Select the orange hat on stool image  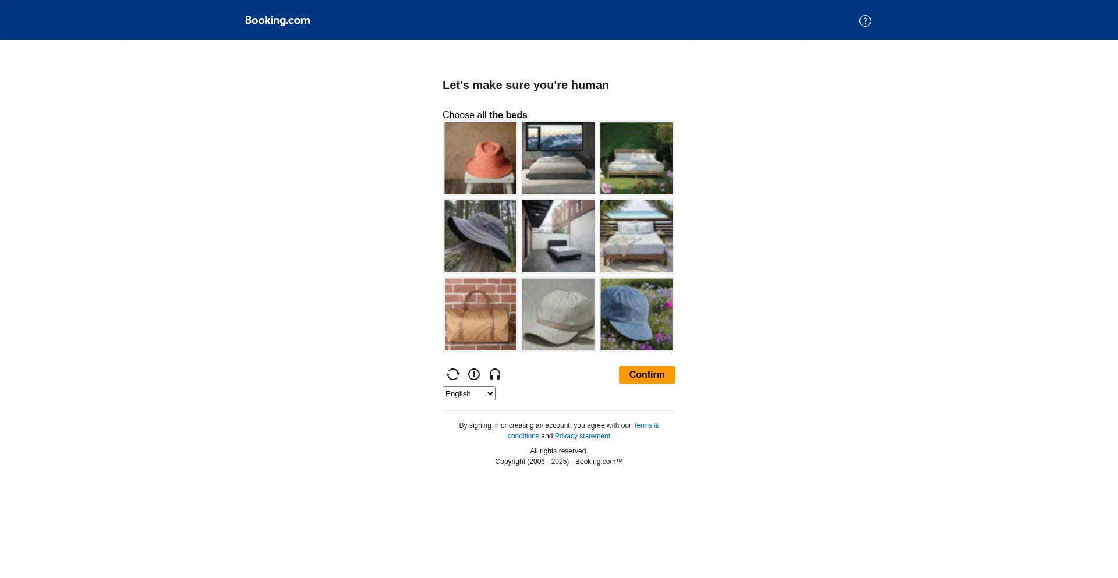(x=480, y=158)
